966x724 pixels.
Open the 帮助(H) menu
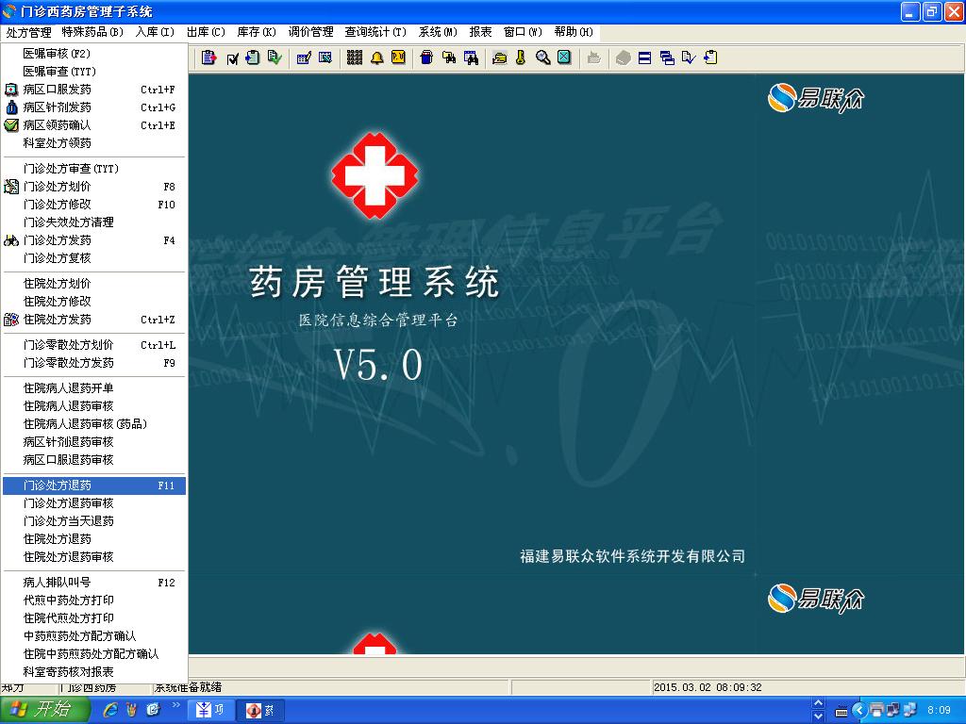coord(573,32)
